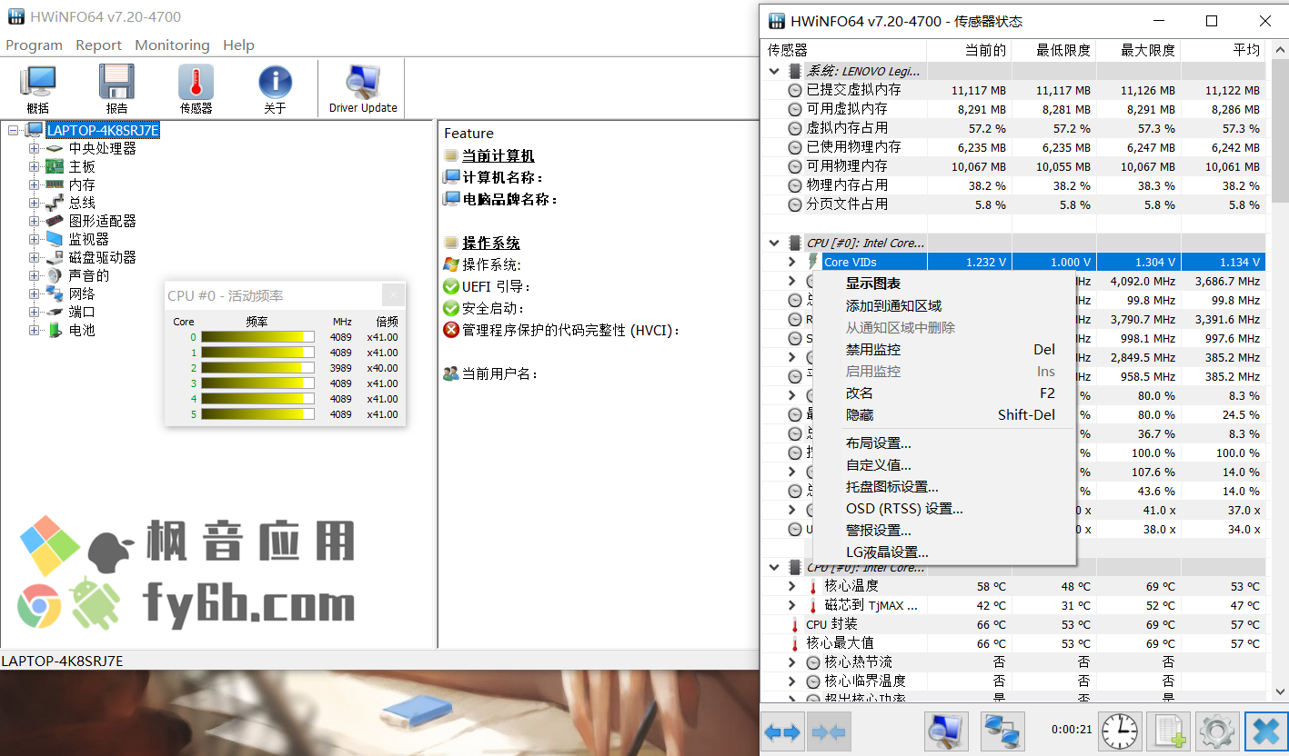
Task: Click the blue X close sensors button
Action: [1266, 731]
